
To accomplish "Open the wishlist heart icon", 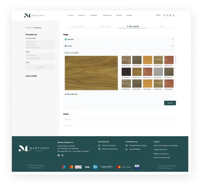I will [x=167, y=15].
